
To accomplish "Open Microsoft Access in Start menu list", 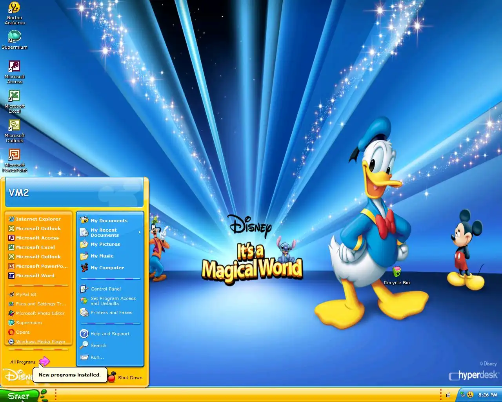I will 38,238.
